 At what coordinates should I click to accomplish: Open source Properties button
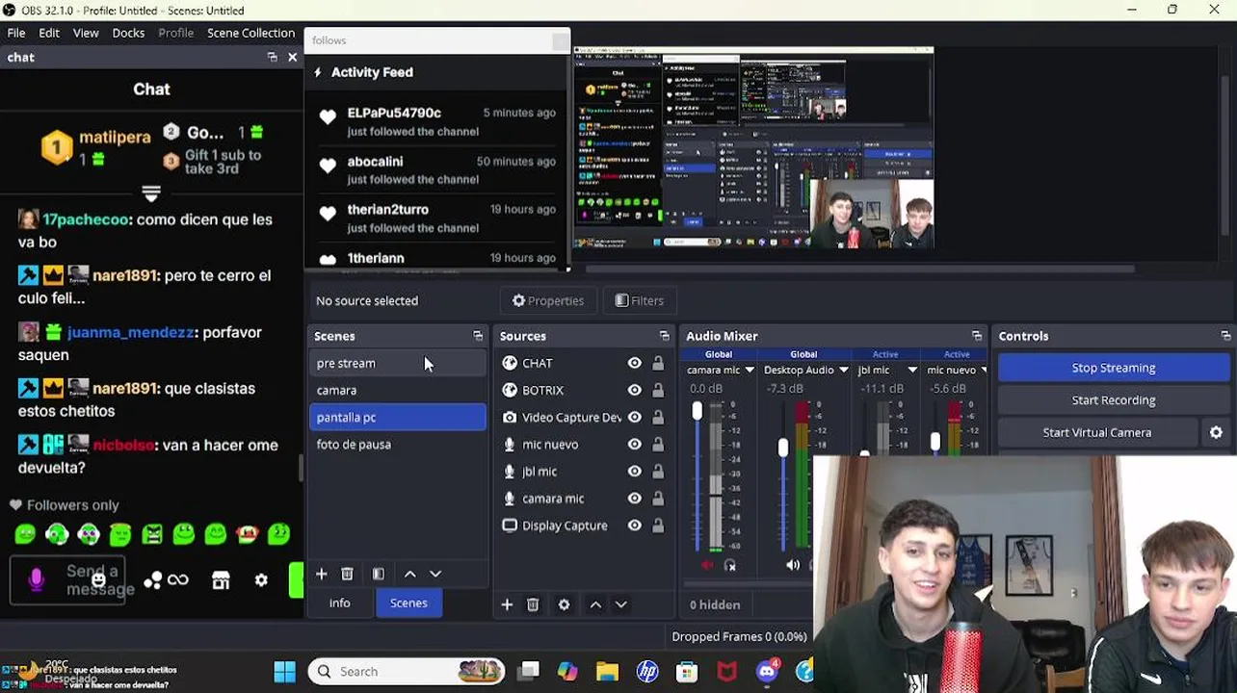[x=548, y=301]
